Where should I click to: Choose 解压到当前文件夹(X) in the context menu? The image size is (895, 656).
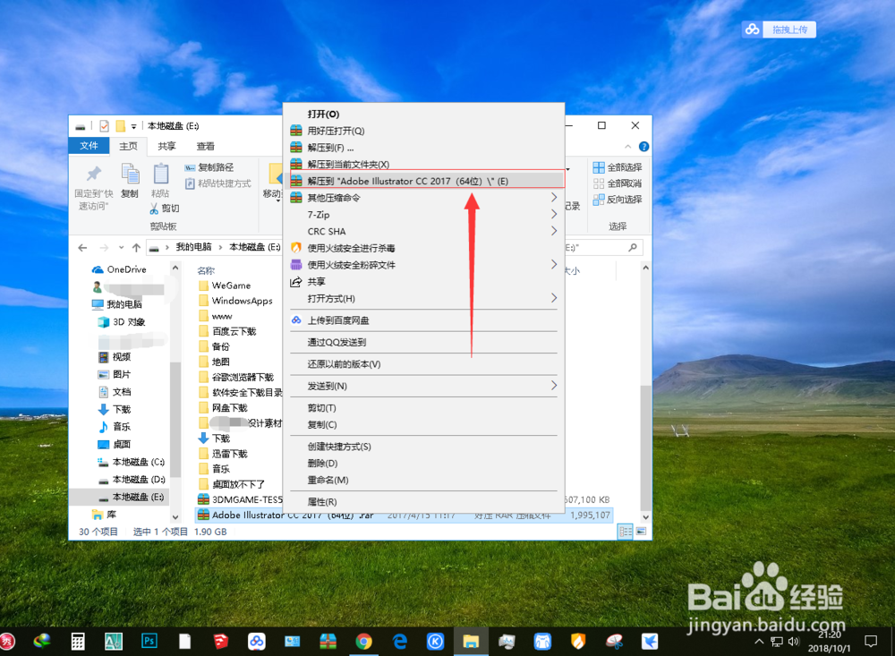click(x=423, y=164)
